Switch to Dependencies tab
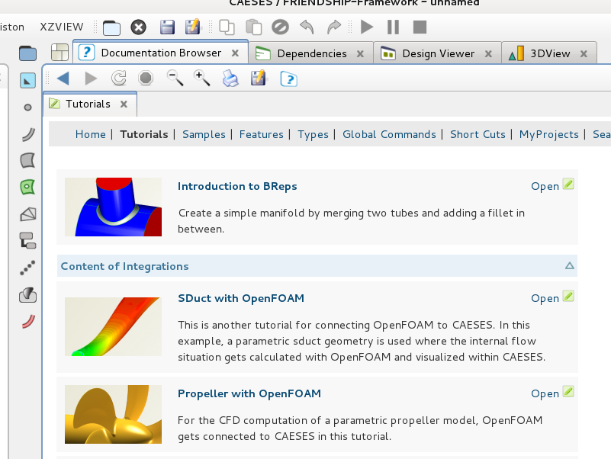 [311, 54]
